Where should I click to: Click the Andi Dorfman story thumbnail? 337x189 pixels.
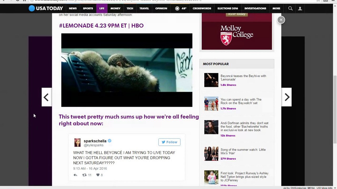click(211, 127)
